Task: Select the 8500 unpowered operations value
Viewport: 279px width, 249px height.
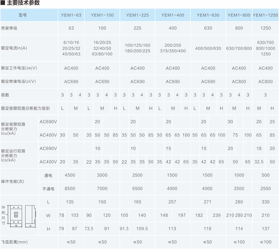Action: pyautogui.click(x=70, y=188)
